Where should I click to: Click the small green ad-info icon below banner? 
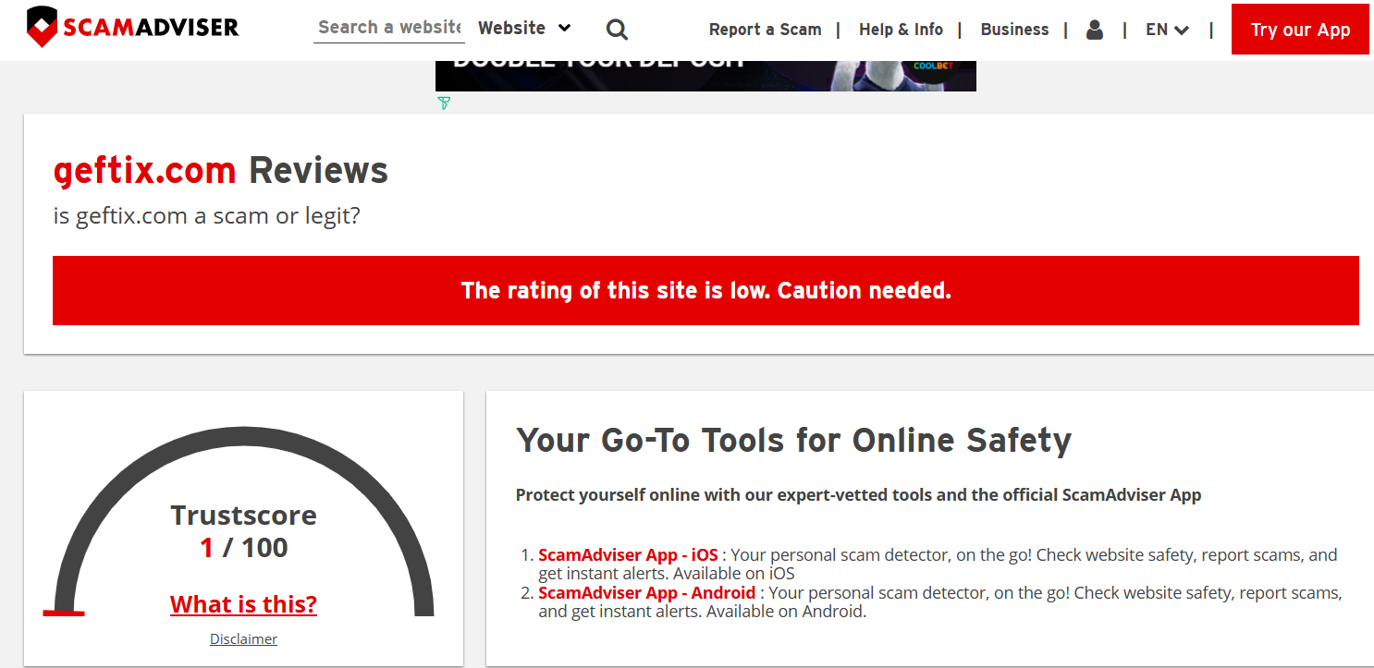coord(444,103)
